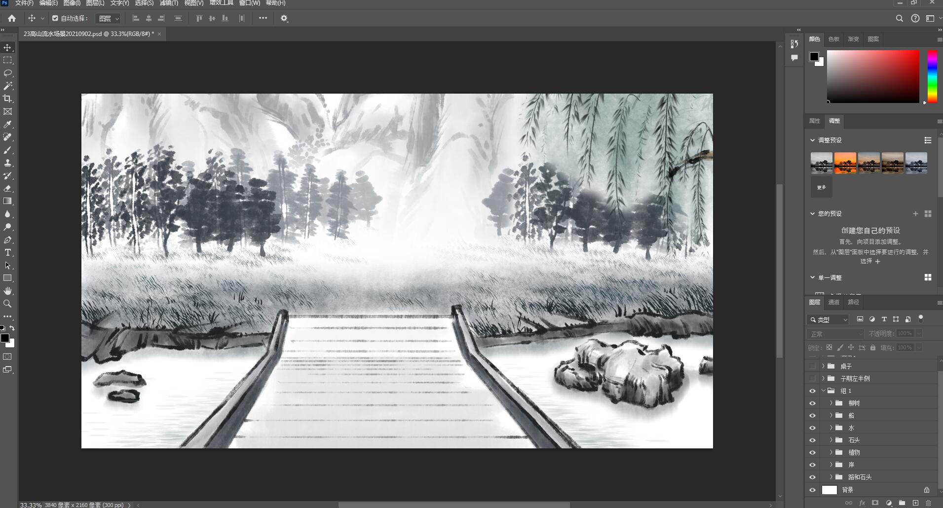The image size is (943, 508).
Task: Hide the 背景 layer
Action: tap(812, 490)
